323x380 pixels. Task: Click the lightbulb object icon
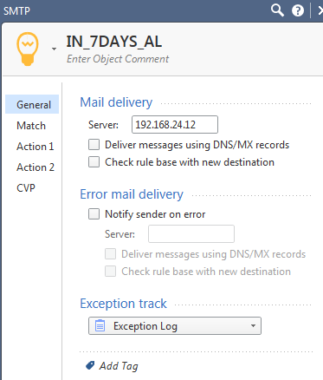point(28,49)
